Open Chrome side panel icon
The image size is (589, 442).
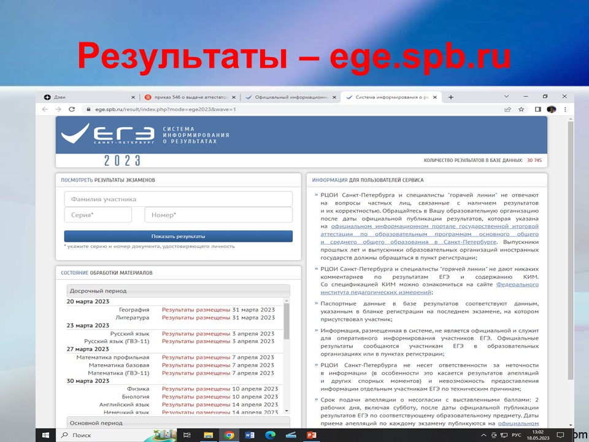pyautogui.click(x=538, y=109)
